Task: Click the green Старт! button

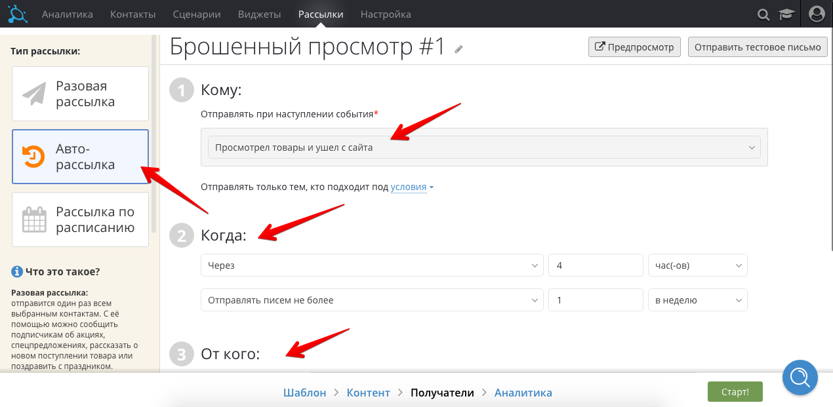Action: 735,392
